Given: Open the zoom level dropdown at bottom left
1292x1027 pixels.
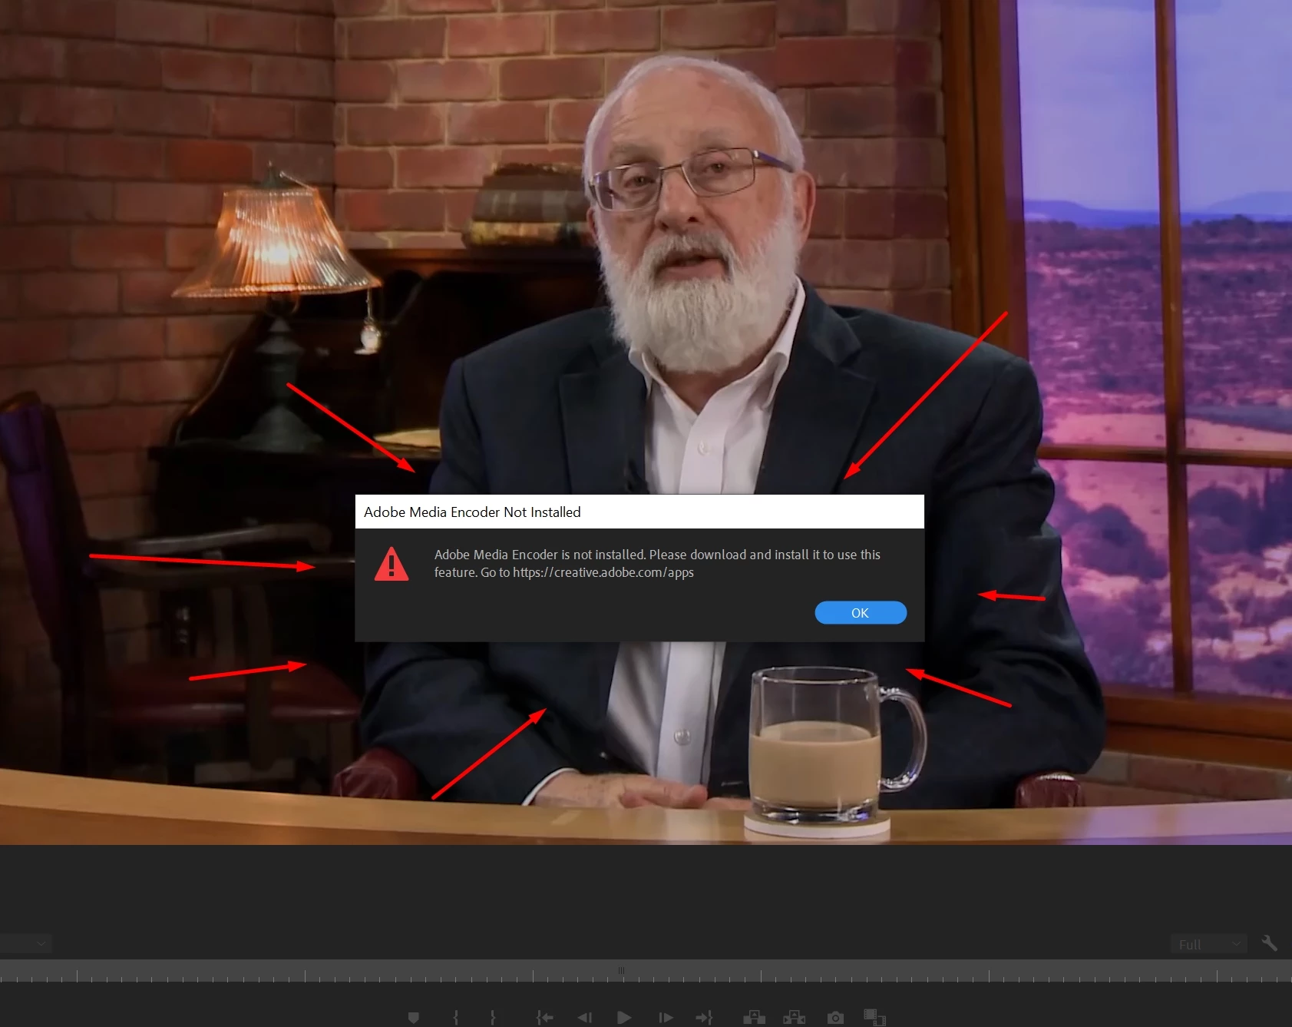Looking at the screenshot, I should [x=26, y=943].
